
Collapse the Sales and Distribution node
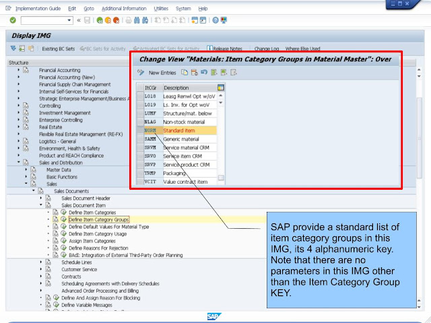pyautogui.click(x=18, y=162)
